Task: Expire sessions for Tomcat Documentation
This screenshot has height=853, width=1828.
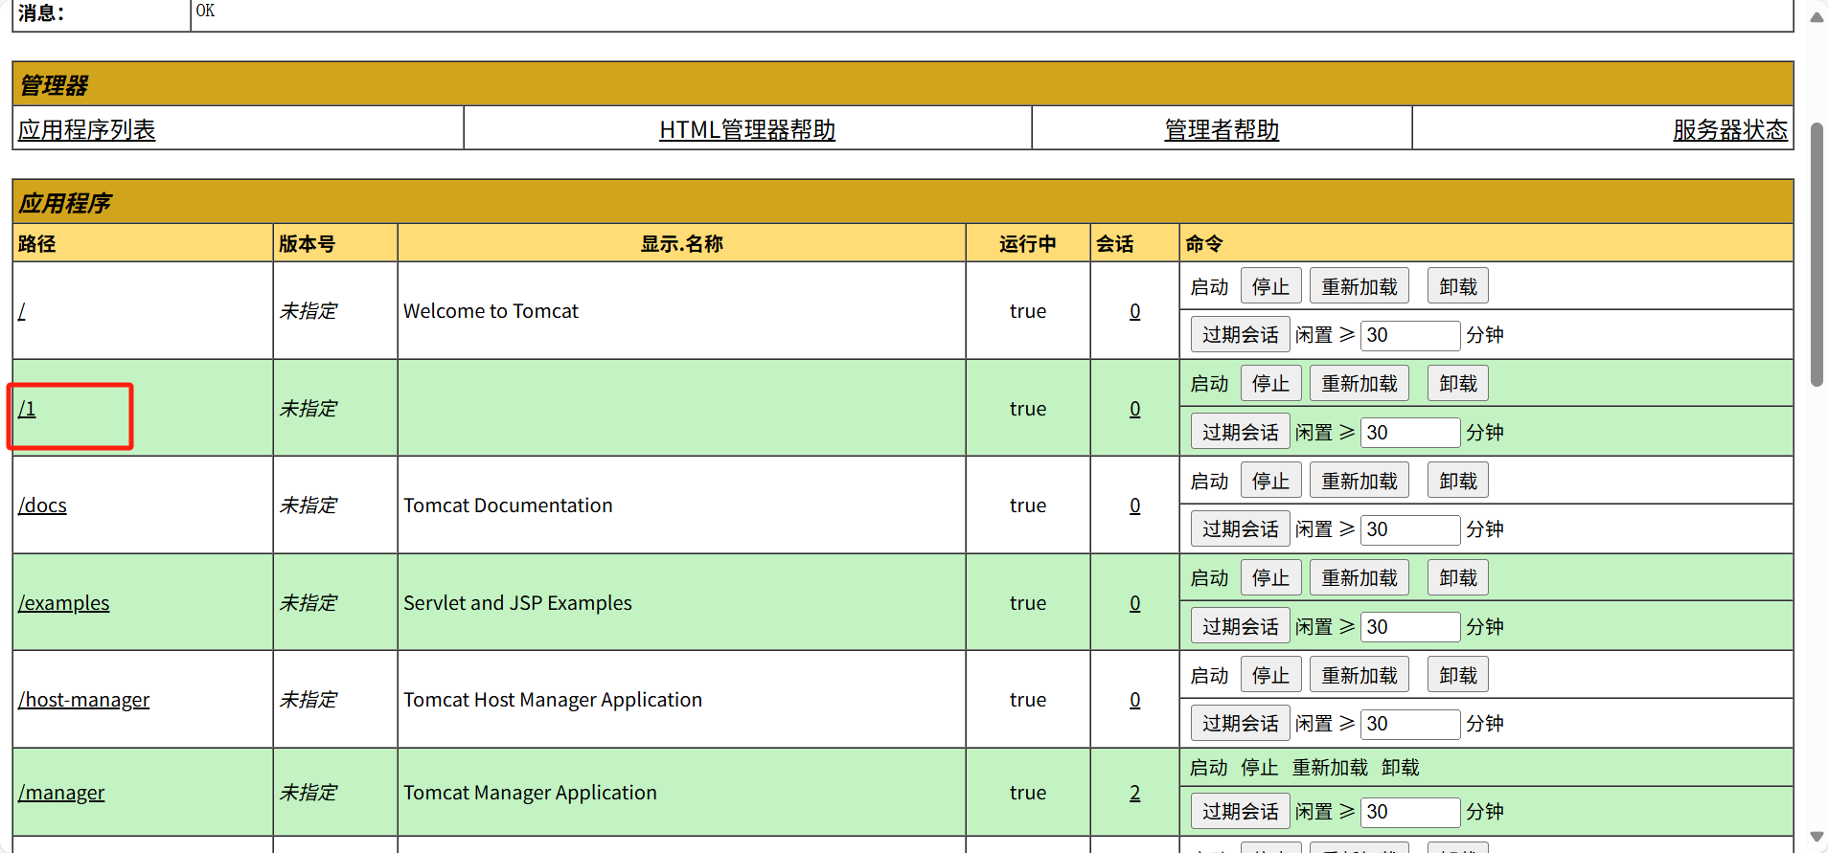Action: click(x=1240, y=529)
